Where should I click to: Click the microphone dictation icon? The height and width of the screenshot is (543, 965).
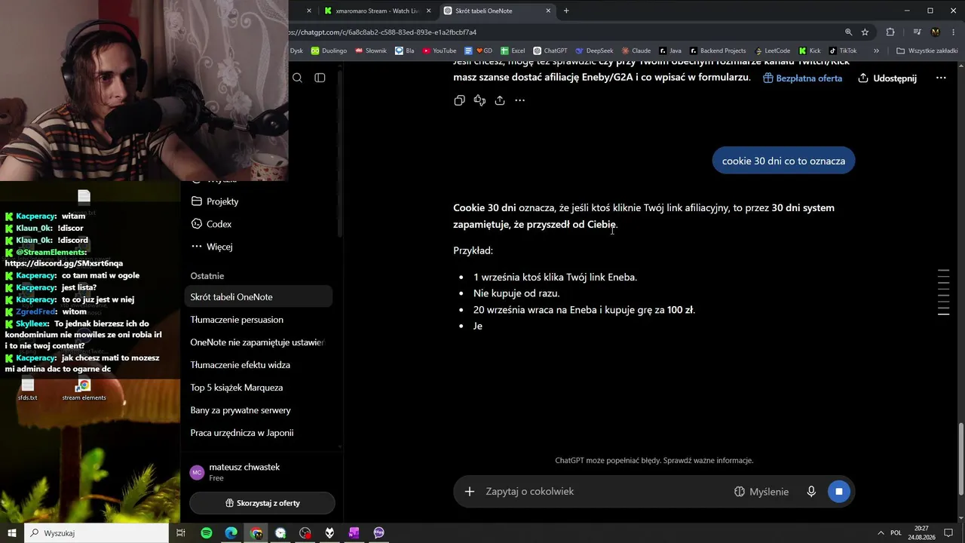(811, 492)
